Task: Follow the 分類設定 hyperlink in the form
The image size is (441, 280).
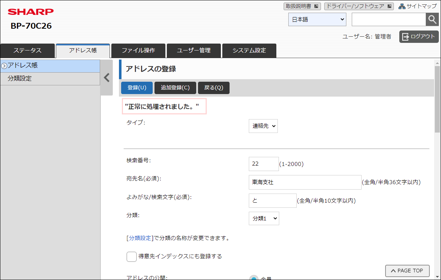Action: point(140,238)
